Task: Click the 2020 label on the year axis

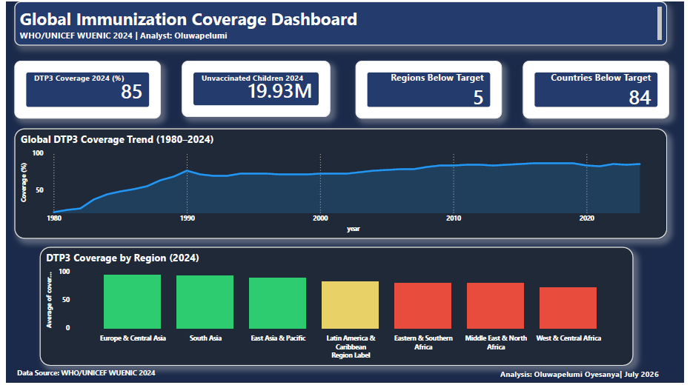Action: (586, 218)
